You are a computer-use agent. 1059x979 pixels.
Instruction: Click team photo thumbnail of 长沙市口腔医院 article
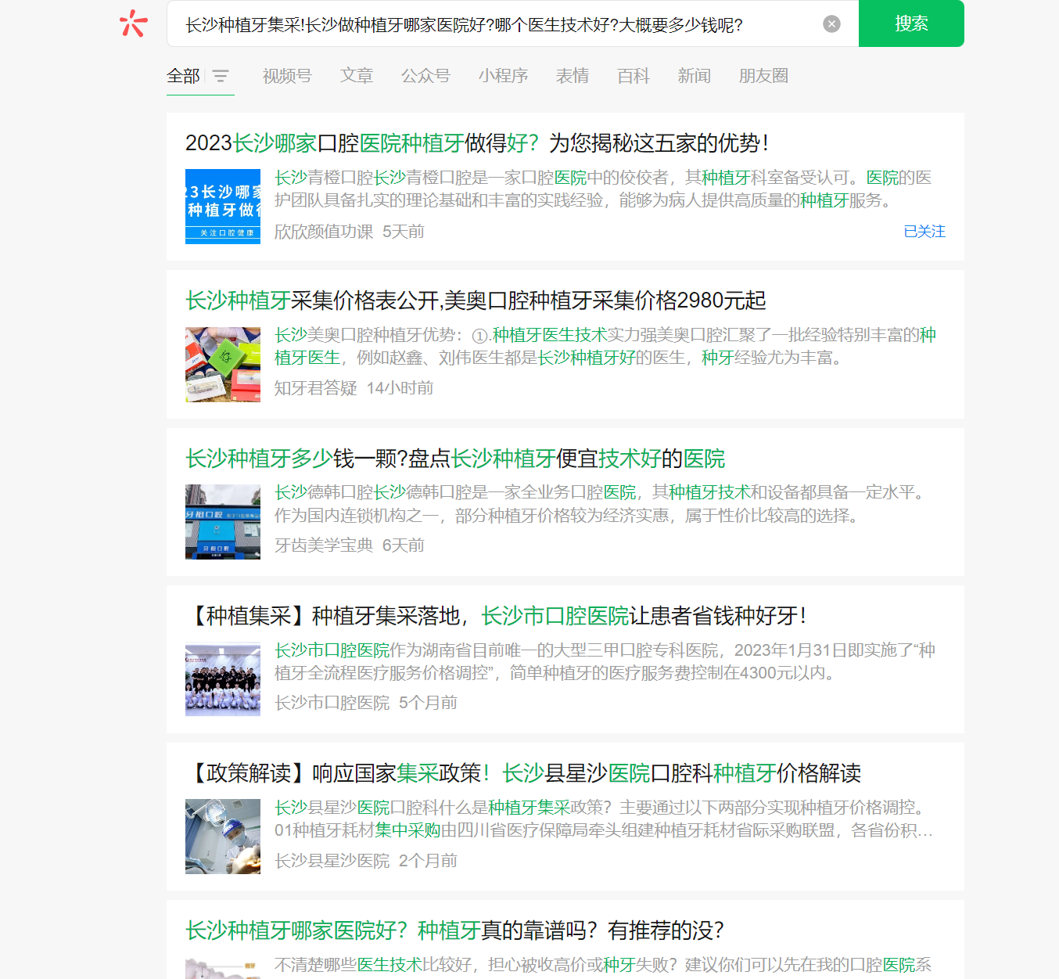tap(223, 679)
